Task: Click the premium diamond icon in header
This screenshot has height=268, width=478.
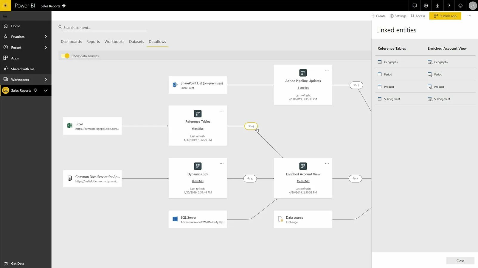Action: tap(64, 6)
